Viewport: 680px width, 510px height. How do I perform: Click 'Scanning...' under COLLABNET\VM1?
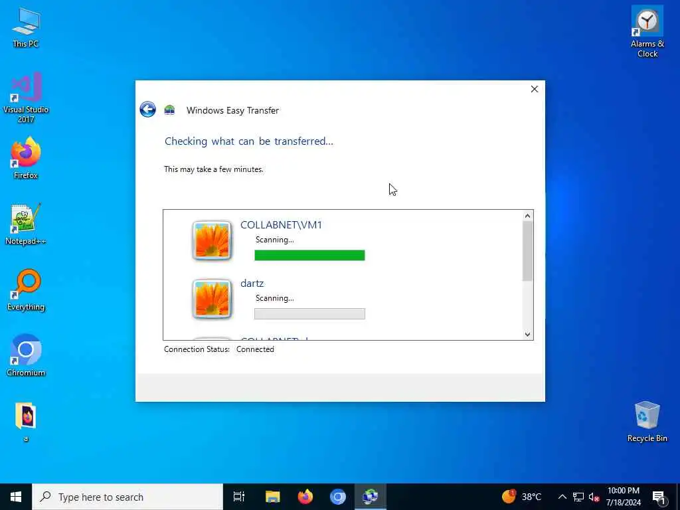point(274,239)
